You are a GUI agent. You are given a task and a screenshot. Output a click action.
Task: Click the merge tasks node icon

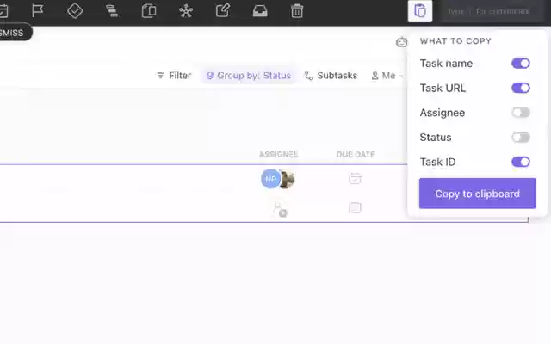pyautogui.click(x=186, y=11)
